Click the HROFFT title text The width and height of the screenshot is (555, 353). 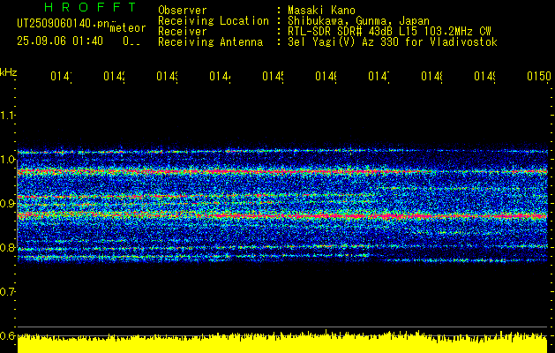click(91, 7)
